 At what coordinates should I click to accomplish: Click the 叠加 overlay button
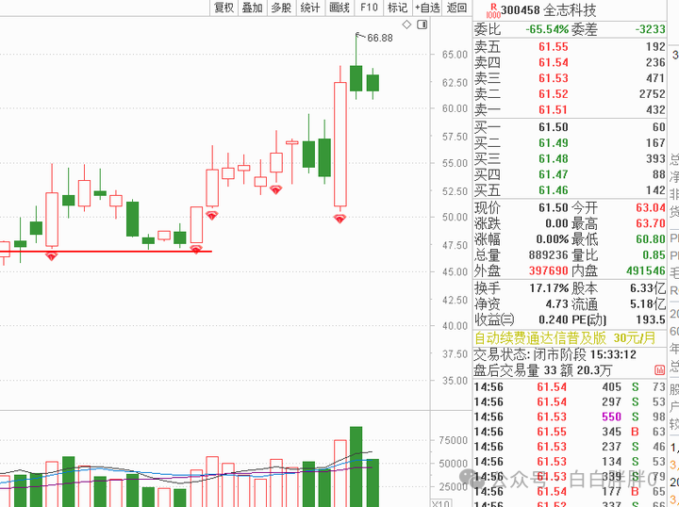252,8
